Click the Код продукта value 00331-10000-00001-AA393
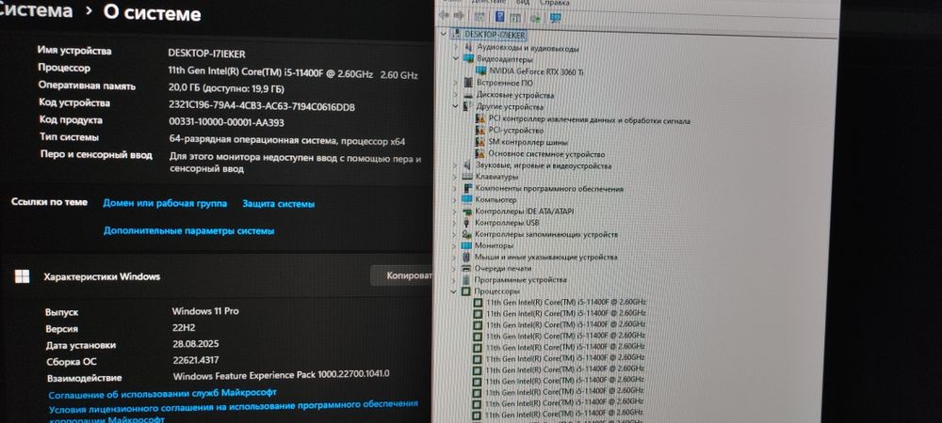The image size is (942, 423). [x=226, y=122]
